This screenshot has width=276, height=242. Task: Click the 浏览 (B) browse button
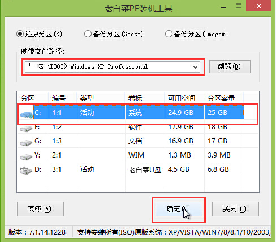[230, 66]
